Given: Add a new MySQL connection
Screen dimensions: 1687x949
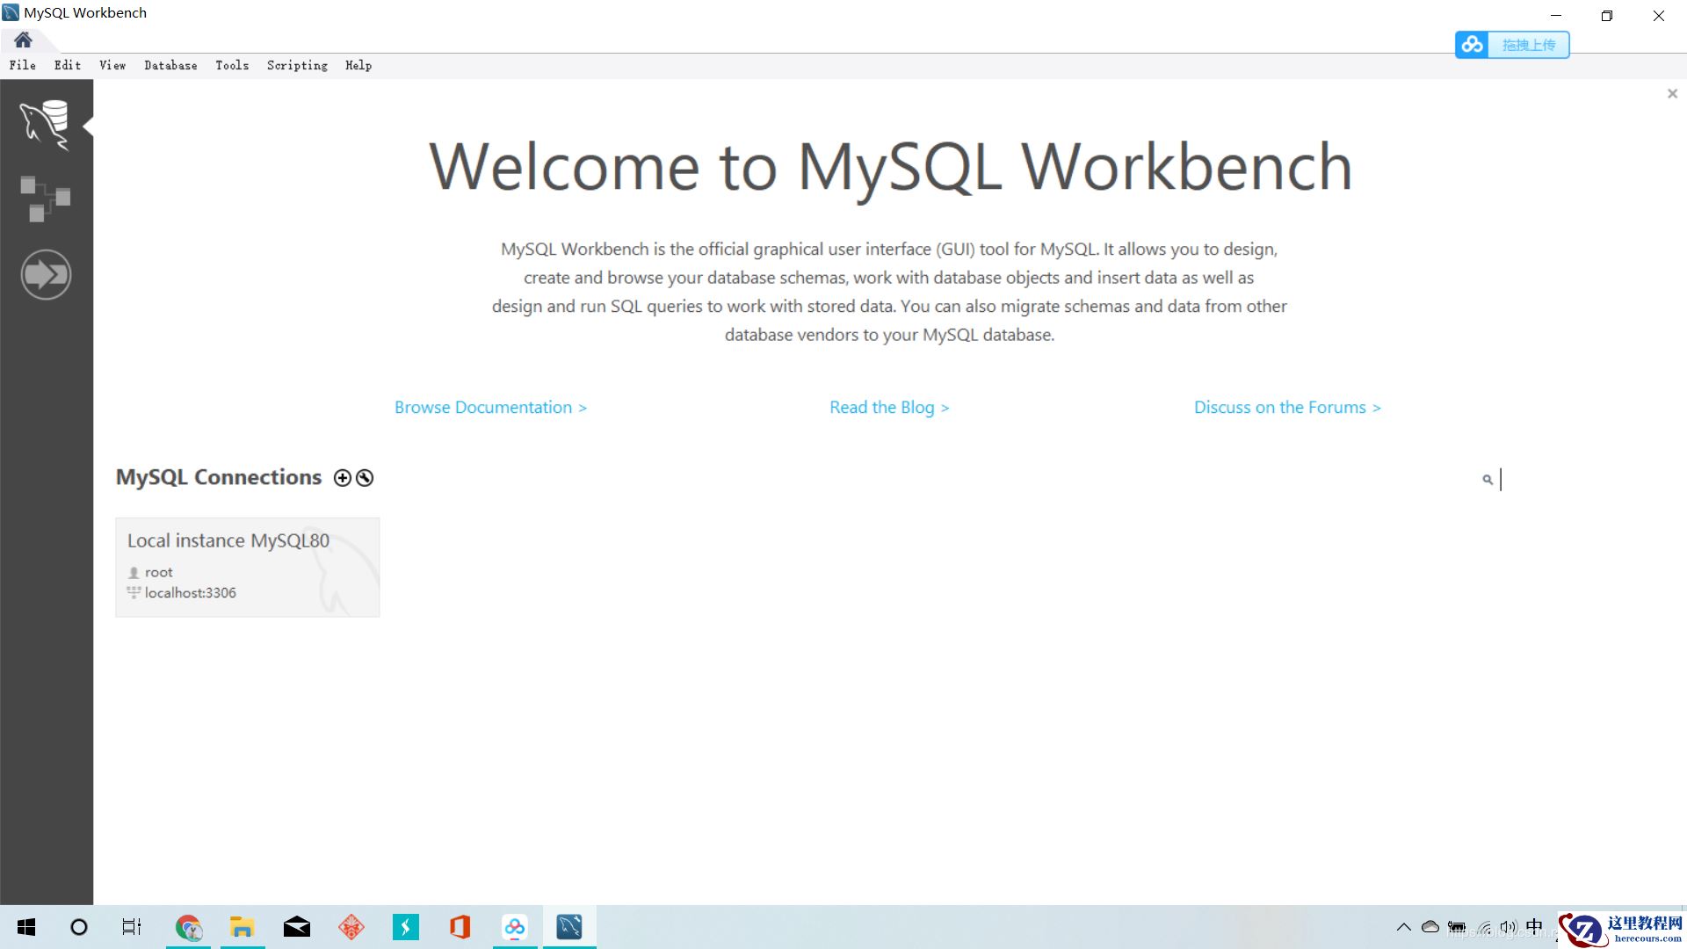Looking at the screenshot, I should 343,478.
